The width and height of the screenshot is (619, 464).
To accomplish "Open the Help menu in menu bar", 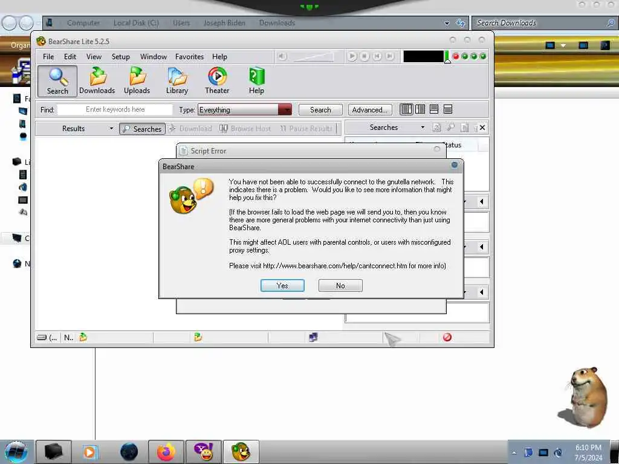I will [220, 57].
